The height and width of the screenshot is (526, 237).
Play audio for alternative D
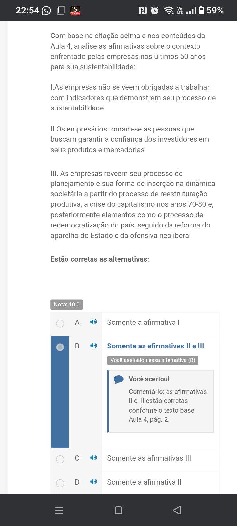tap(93, 482)
